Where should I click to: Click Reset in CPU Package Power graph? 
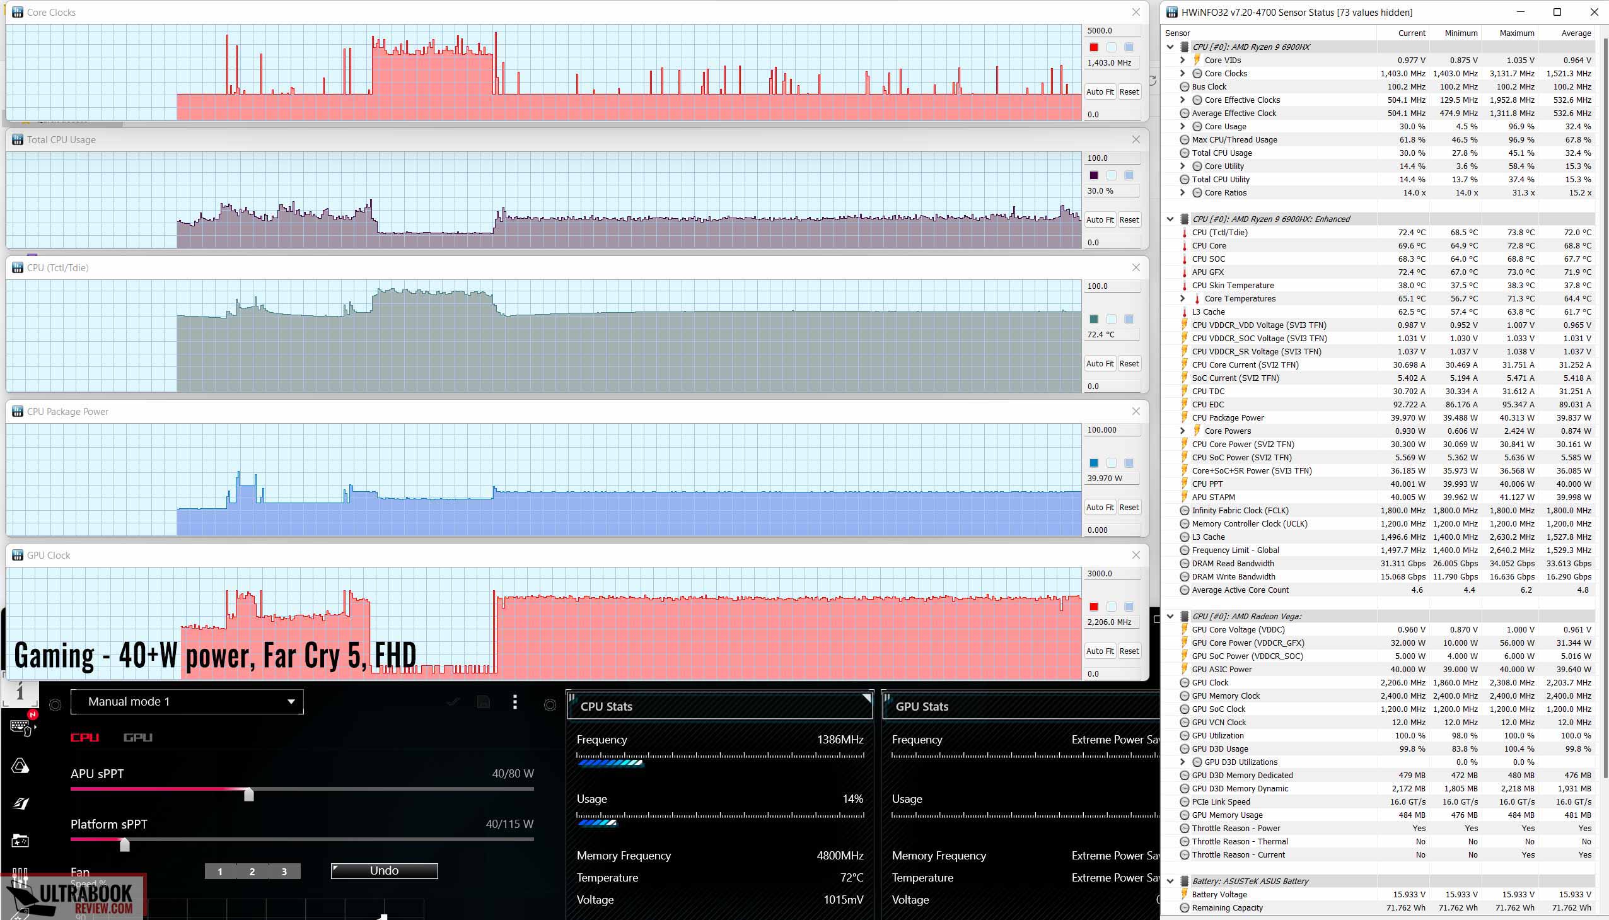tap(1129, 507)
